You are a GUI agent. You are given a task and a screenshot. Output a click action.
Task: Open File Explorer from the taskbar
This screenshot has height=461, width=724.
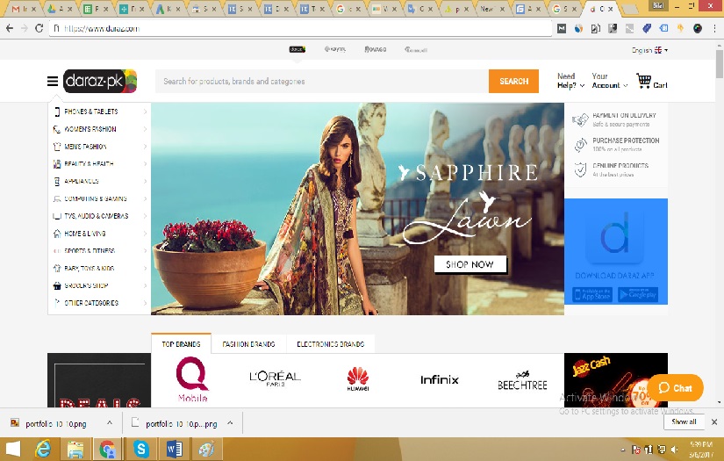click(75, 449)
